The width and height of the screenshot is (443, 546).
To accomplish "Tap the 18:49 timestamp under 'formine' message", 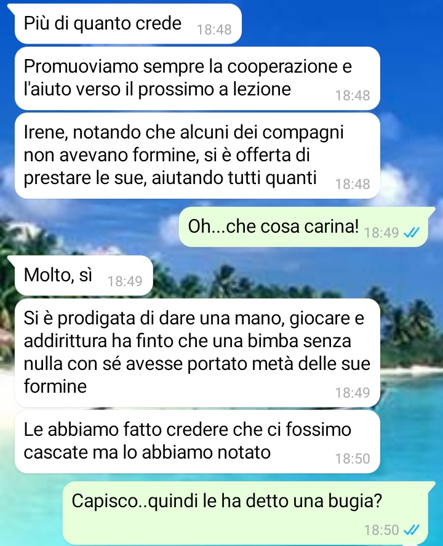I will click(353, 393).
